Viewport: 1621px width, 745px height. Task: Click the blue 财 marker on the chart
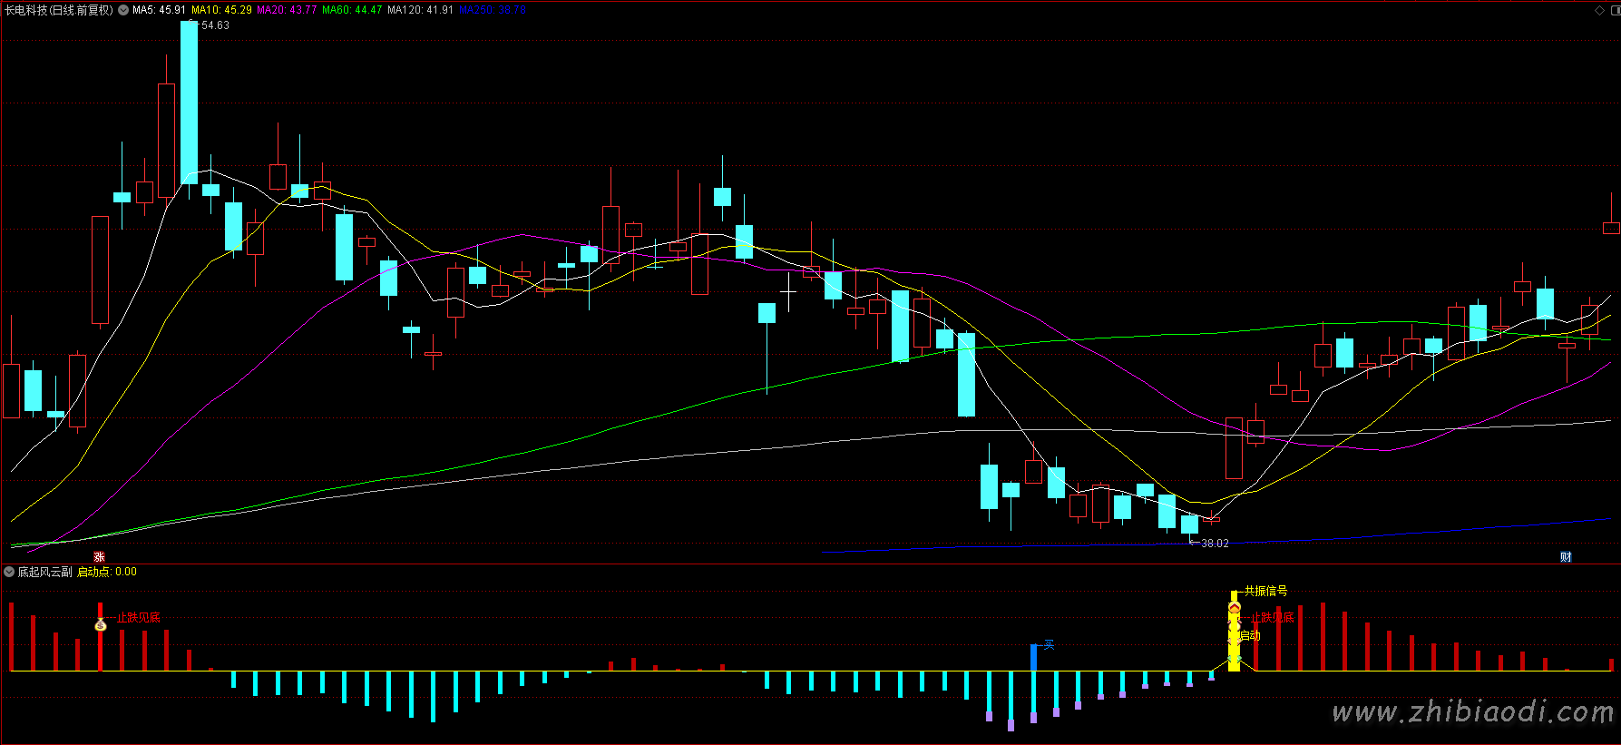(x=1566, y=557)
